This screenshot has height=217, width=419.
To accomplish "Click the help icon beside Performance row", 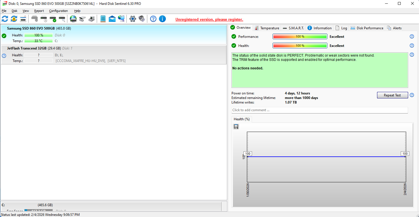I will [x=412, y=36].
